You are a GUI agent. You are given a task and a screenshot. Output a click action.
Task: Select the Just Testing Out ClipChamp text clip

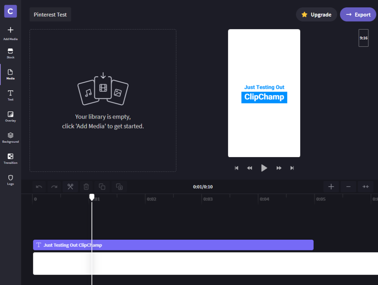[x=173, y=245]
